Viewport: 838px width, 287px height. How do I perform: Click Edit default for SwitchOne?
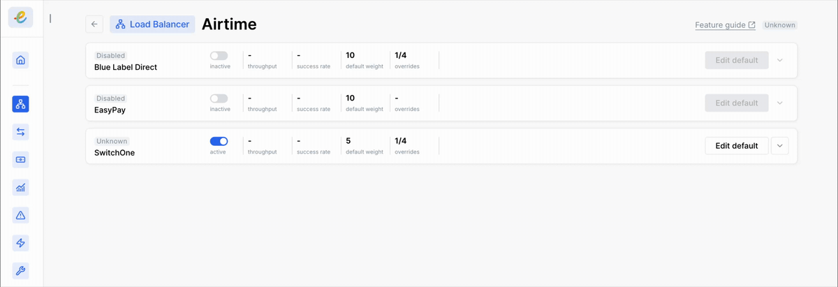[737, 146]
